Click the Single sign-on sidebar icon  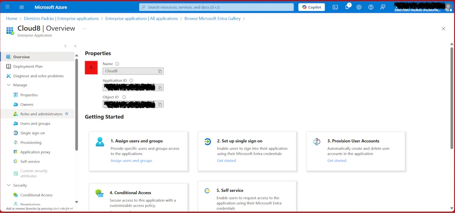[x=16, y=133]
